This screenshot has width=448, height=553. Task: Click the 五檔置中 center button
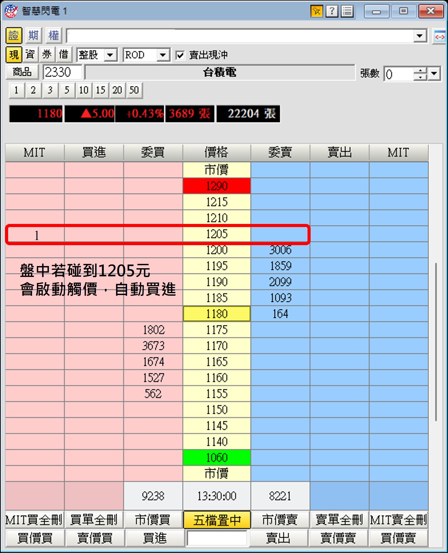(x=217, y=520)
